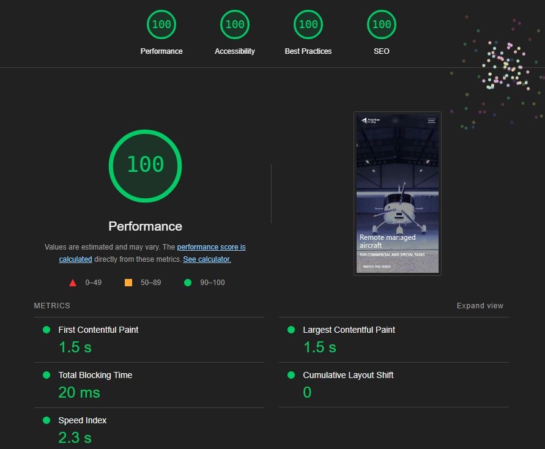Open the Best Practices score gauge

(x=308, y=25)
